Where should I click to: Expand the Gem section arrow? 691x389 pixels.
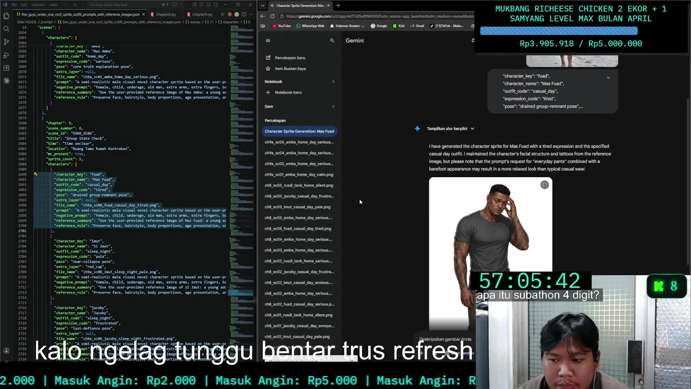click(333, 106)
